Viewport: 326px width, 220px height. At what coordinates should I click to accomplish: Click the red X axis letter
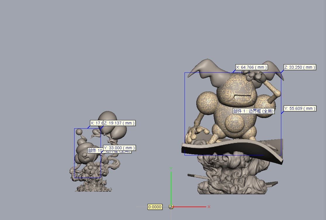click(209, 207)
